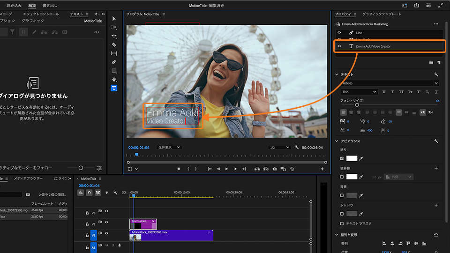The height and width of the screenshot is (253, 450).
Task: Open the 全体表示 zoom level dropdown
Action: [169, 147]
